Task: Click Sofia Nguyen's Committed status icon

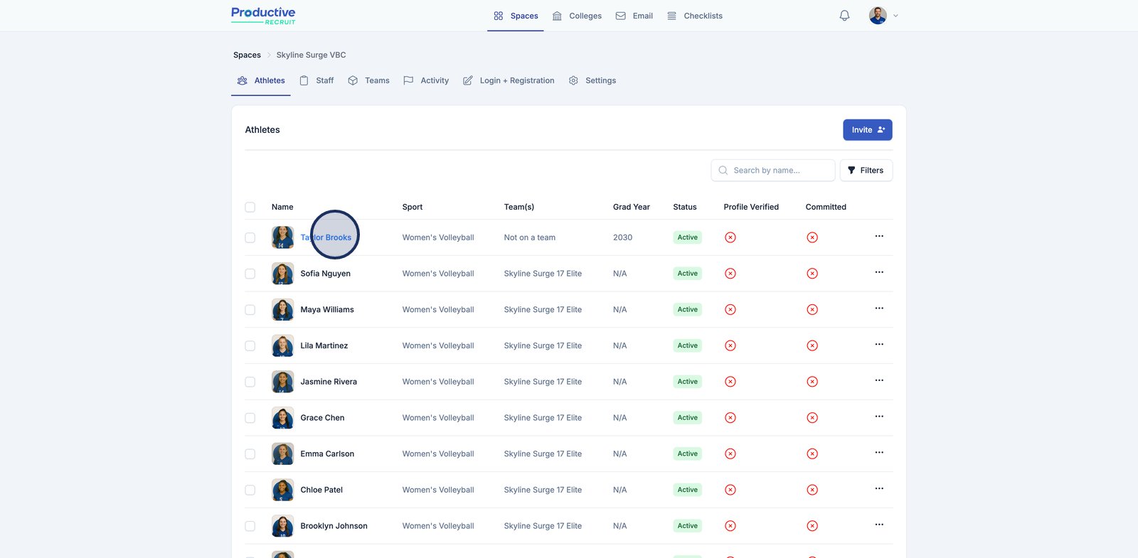Action: [812, 274]
